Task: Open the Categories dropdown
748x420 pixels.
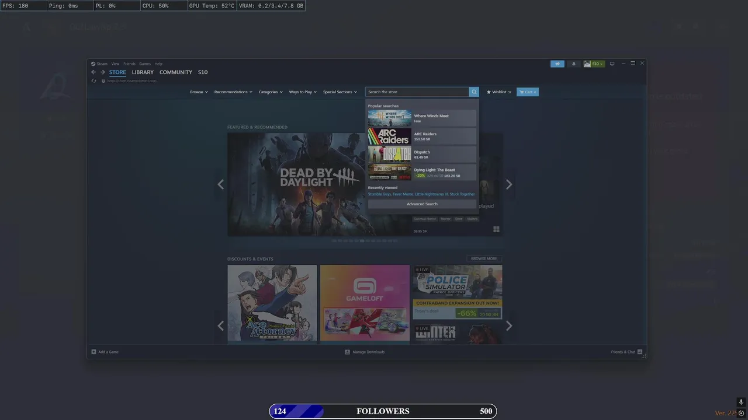Action: tap(271, 92)
